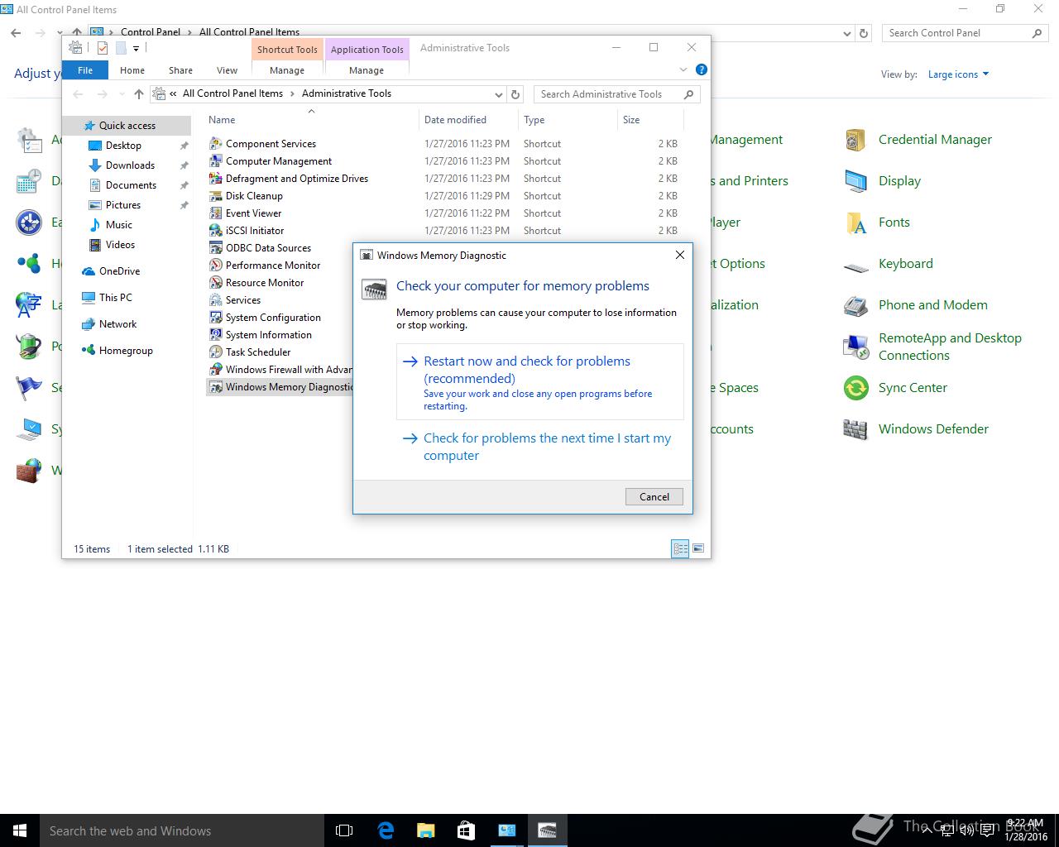
Task: Select This PC in navigation pane
Action: (x=115, y=298)
